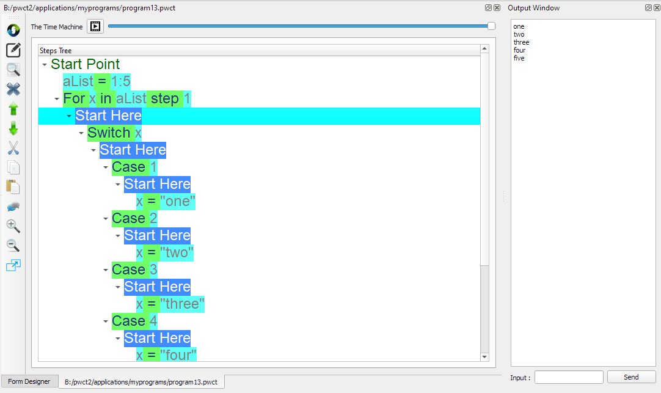Click the Delete step icon
This screenshot has width=661, height=393.
tap(13, 89)
